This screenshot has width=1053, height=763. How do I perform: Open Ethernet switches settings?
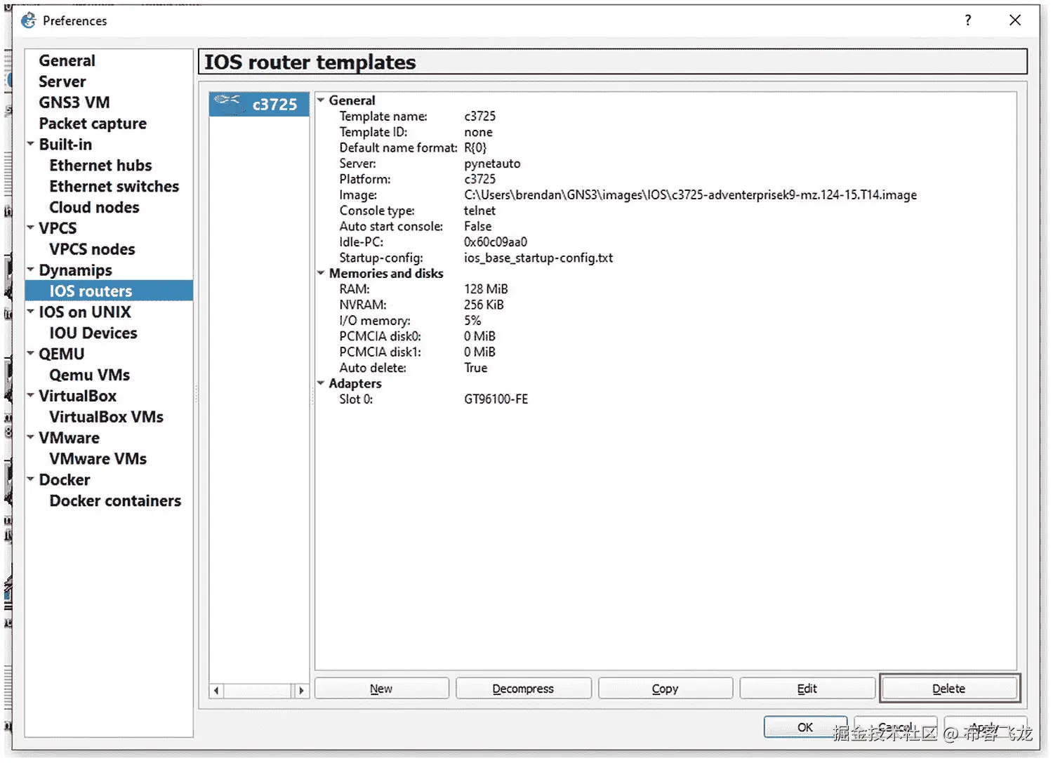[114, 186]
